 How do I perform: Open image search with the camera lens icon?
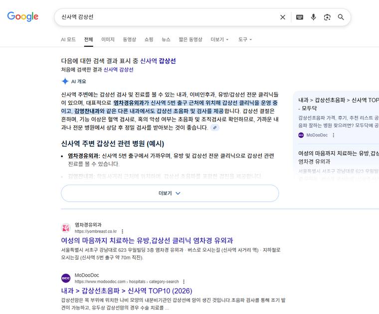[327, 17]
